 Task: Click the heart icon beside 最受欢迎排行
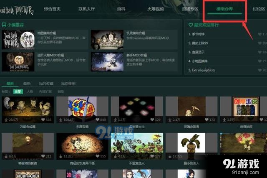coord(191,25)
